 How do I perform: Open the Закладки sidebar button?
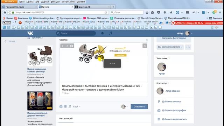216,18
